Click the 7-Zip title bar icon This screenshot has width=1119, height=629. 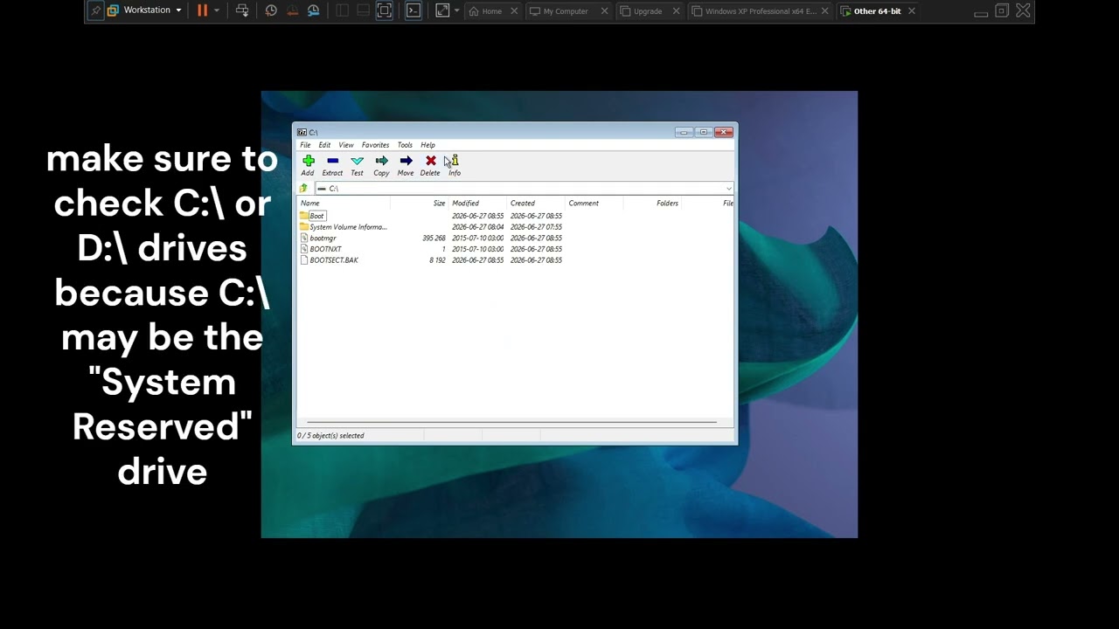click(x=302, y=133)
